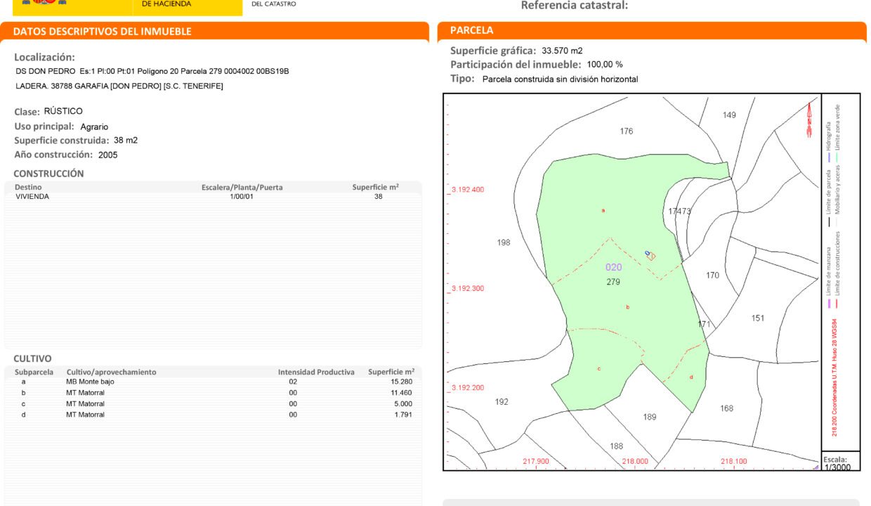Click 'Superficie m²' header in the Cultivo table
The width and height of the screenshot is (871, 506).
(x=391, y=372)
